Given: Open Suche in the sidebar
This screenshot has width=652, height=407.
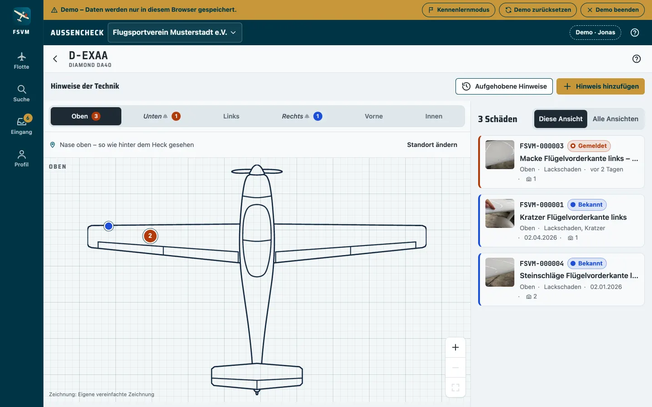Looking at the screenshot, I should pyautogui.click(x=21, y=94).
